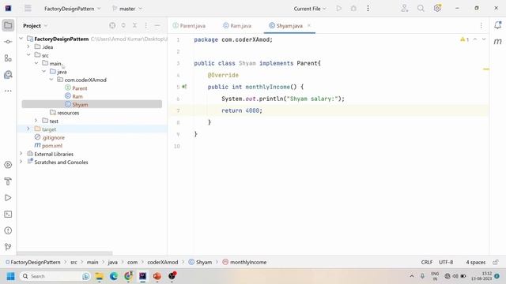Screen dimensions: 506x284
Task: Open Project panel options menu
Action: pos(145,25)
